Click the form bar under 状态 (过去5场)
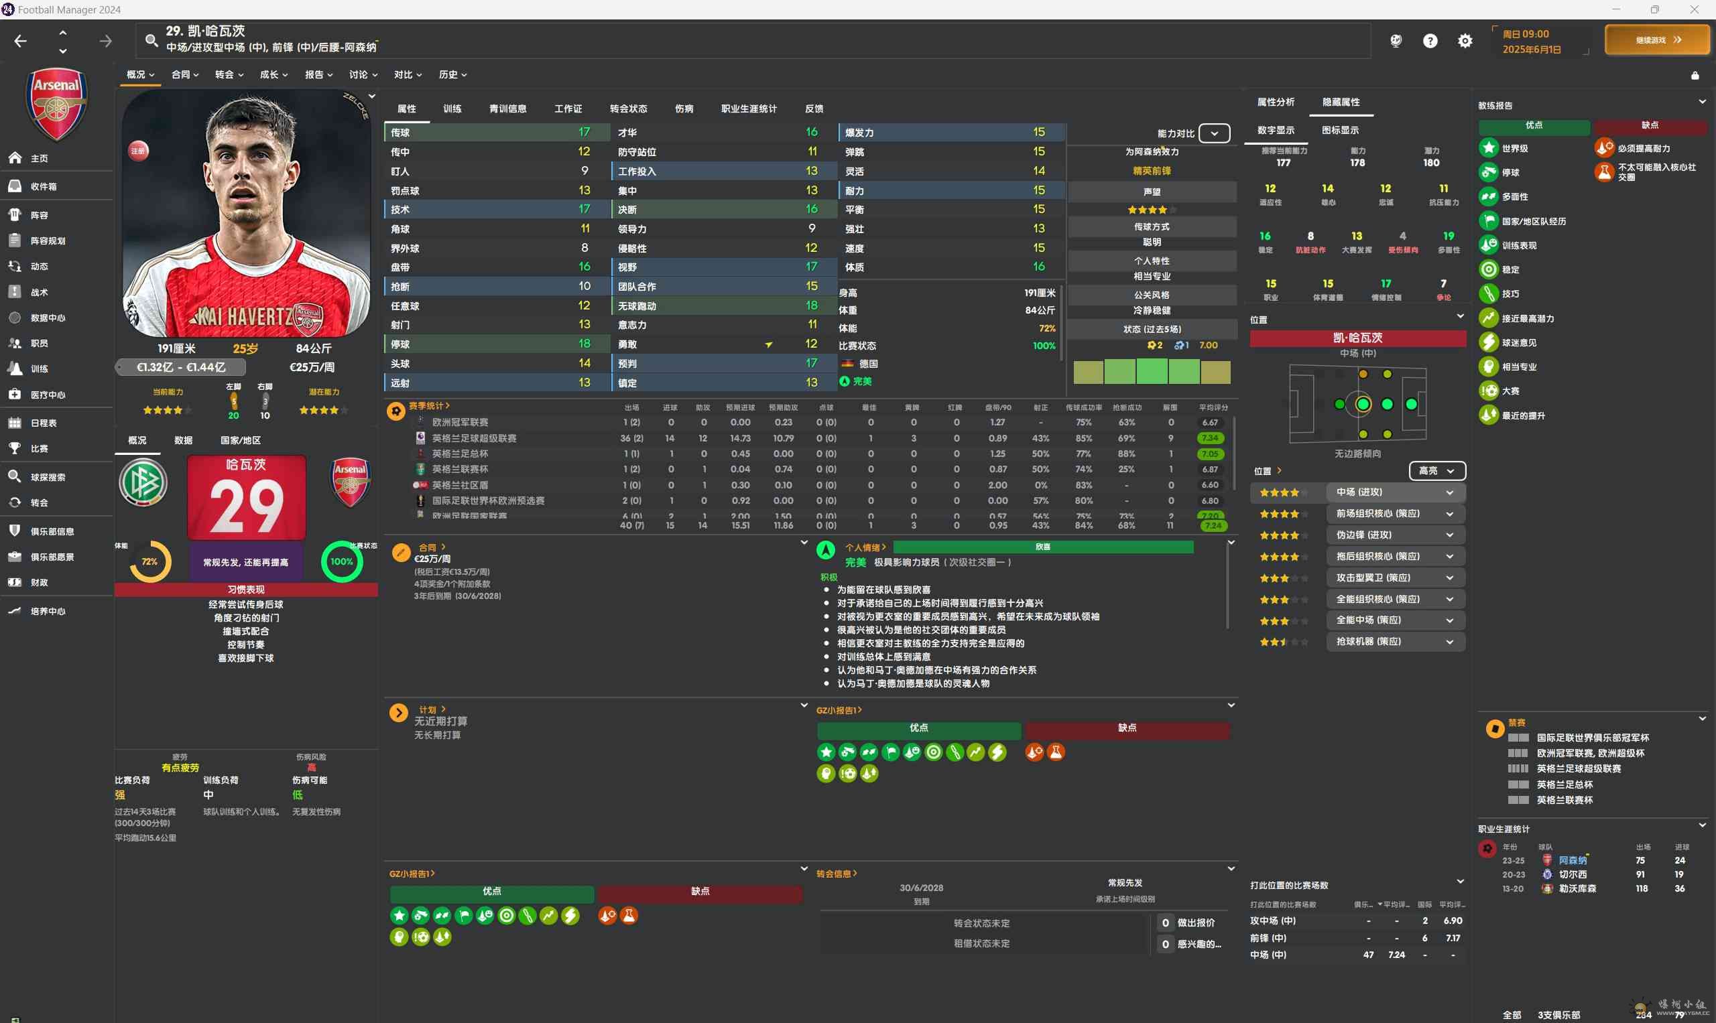Viewport: 1716px width, 1023px height. click(1152, 372)
